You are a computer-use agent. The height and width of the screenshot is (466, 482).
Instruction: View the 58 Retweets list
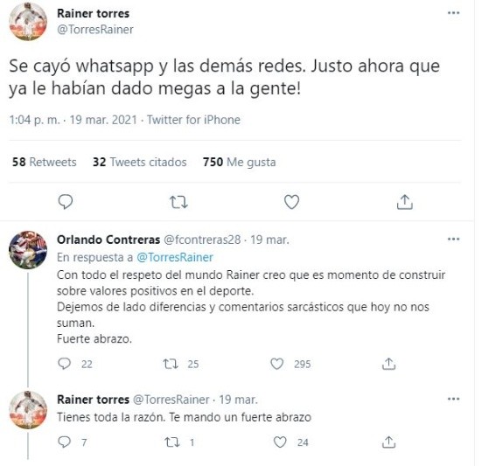click(x=45, y=162)
